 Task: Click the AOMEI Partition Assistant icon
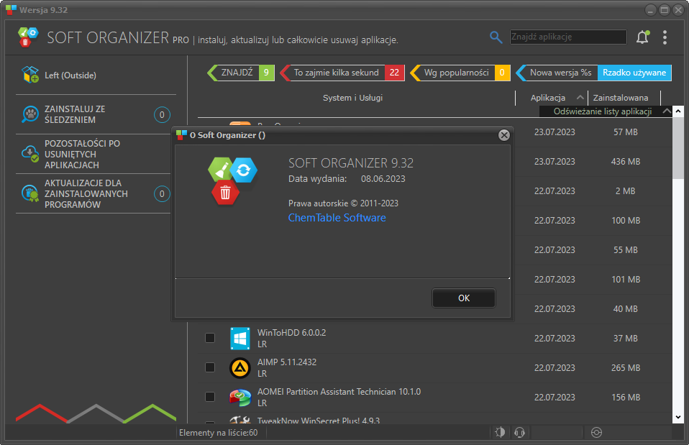tap(240, 397)
